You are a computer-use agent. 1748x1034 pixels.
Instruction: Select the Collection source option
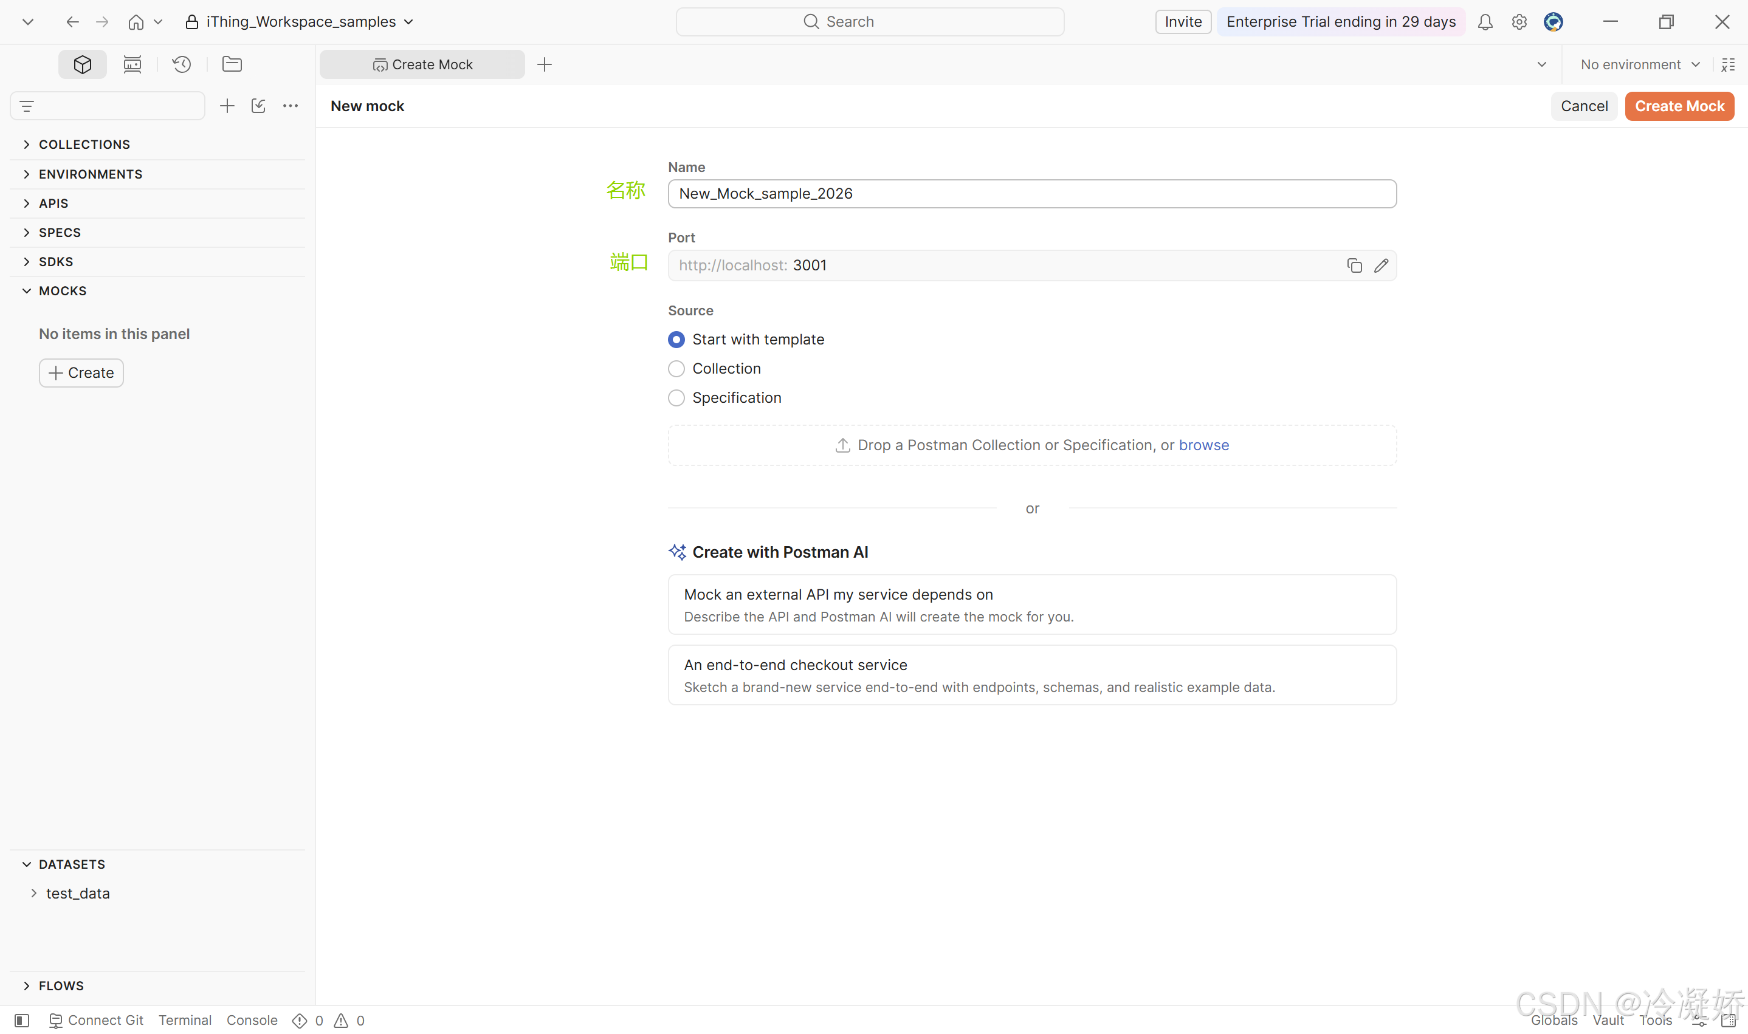[x=676, y=369]
